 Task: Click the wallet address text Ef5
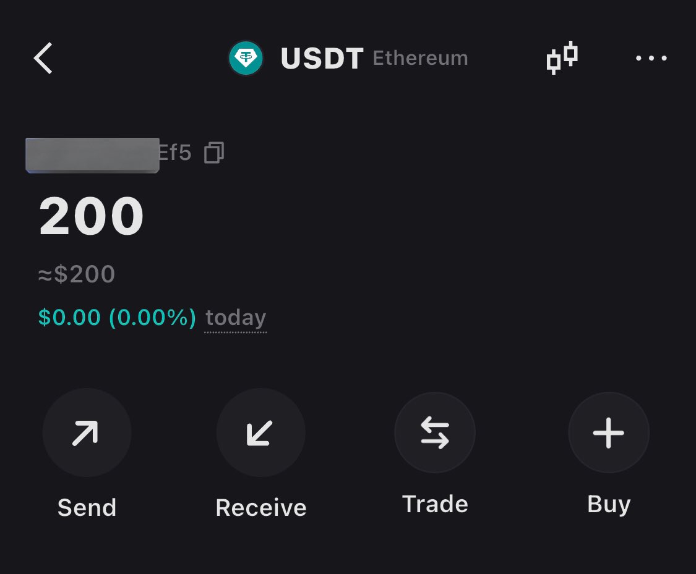pyautogui.click(x=175, y=153)
